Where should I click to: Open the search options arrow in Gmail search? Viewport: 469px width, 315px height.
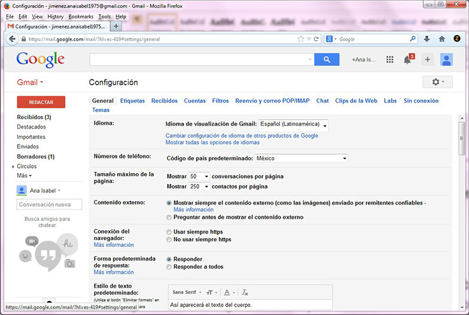[310, 59]
